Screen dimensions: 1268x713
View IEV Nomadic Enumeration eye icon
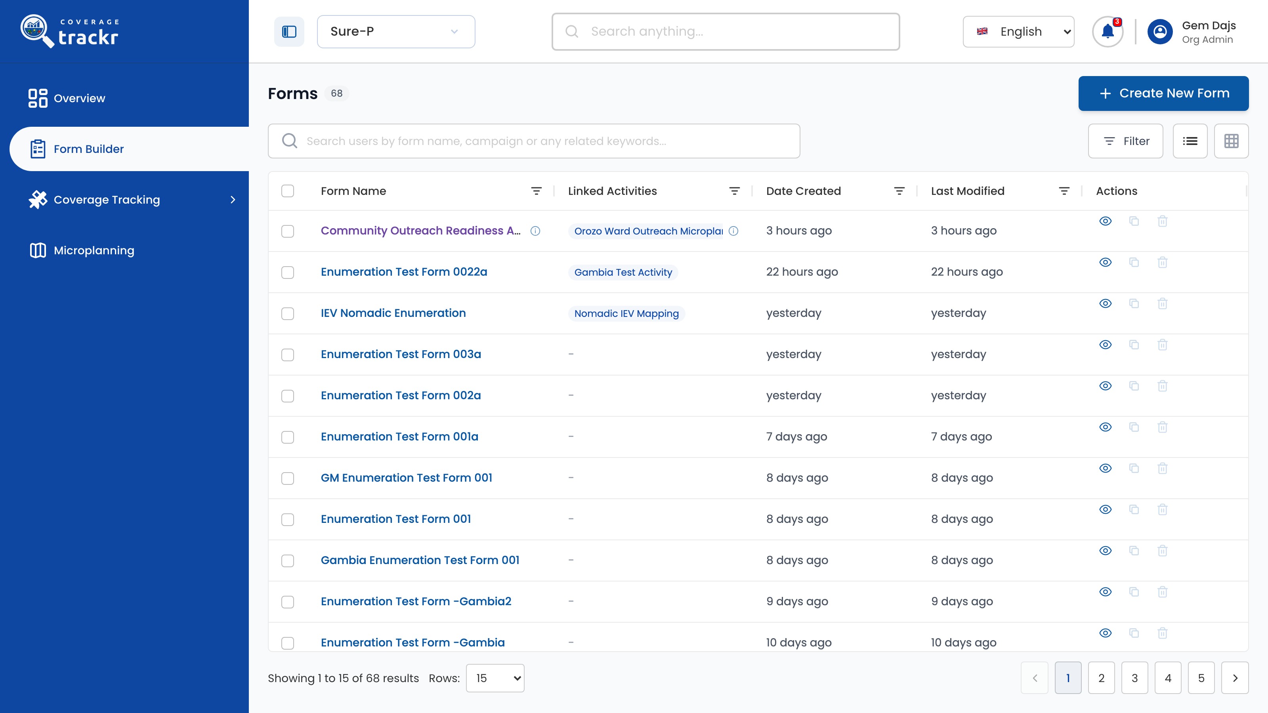point(1106,303)
